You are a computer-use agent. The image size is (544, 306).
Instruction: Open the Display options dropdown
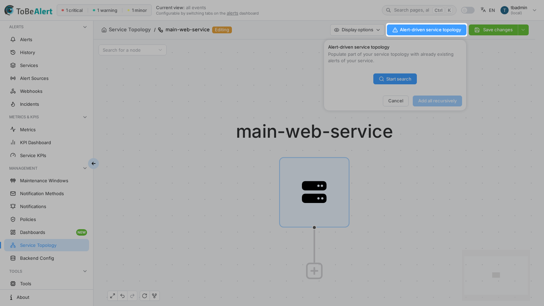(357, 30)
